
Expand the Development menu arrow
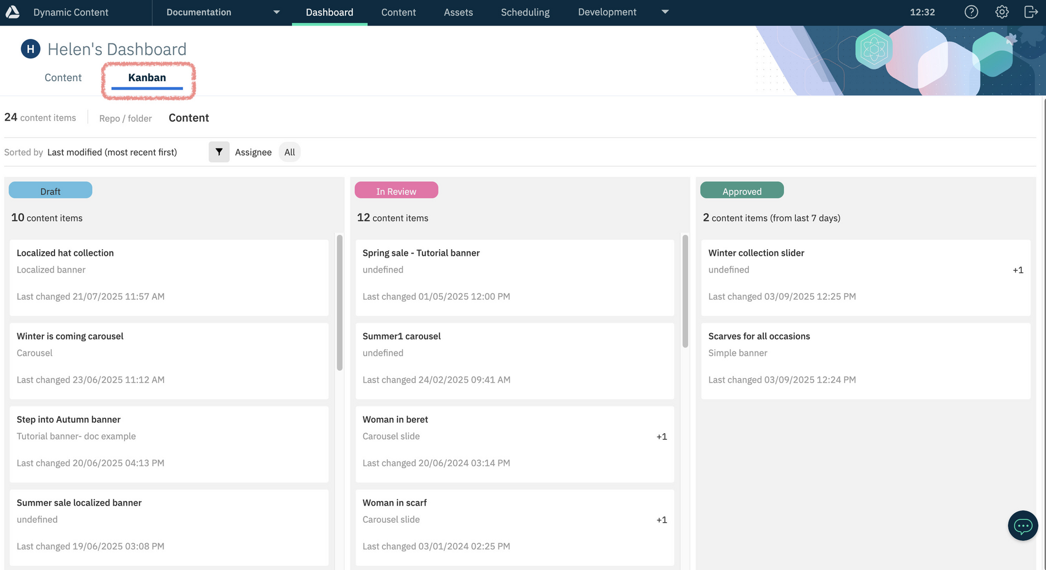click(x=665, y=12)
